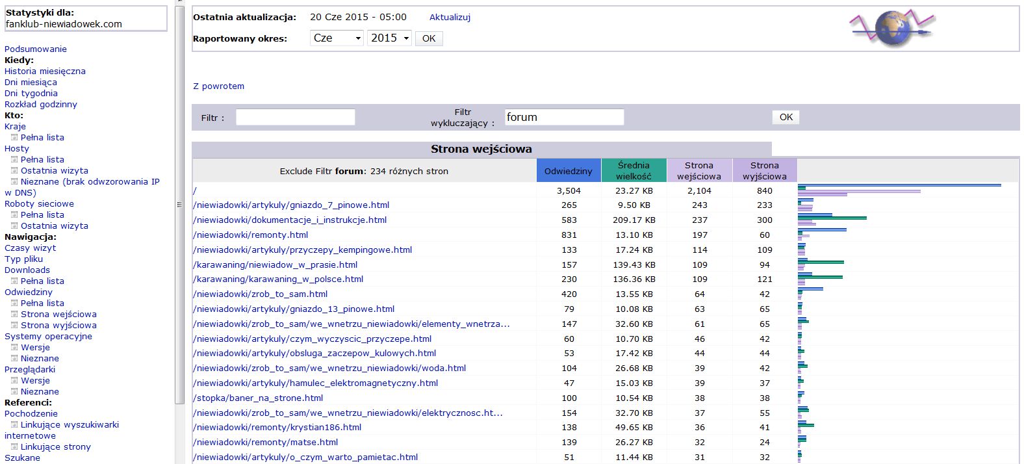Open 'Historia miesięczna' in the sidebar
The width and height of the screenshot is (1024, 464).
pos(45,71)
